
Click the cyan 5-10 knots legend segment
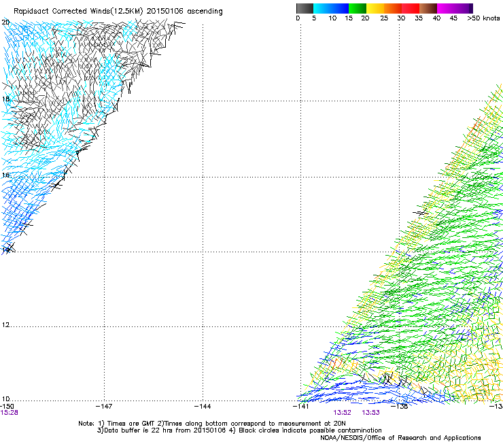[322, 8]
